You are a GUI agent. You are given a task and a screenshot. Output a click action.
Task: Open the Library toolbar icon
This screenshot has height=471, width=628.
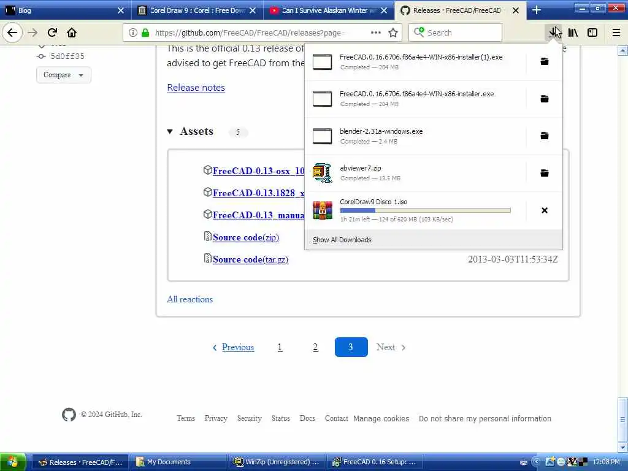(573, 33)
